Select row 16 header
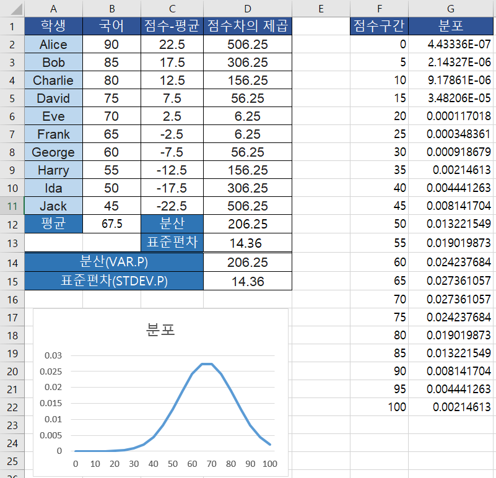 point(12,300)
